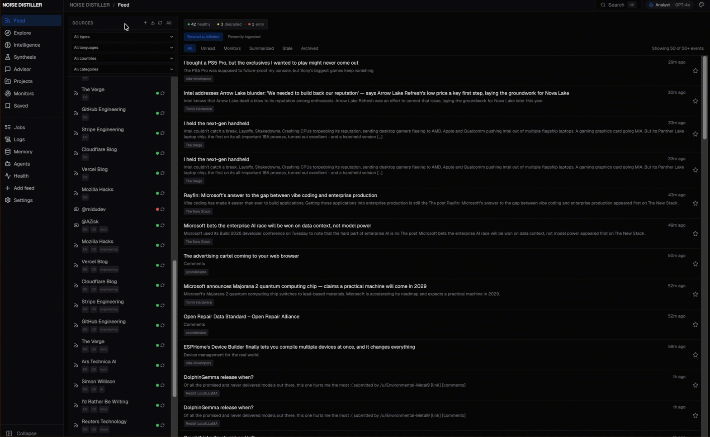Open the theme palette icon at top right
The image size is (710, 437).
click(701, 5)
